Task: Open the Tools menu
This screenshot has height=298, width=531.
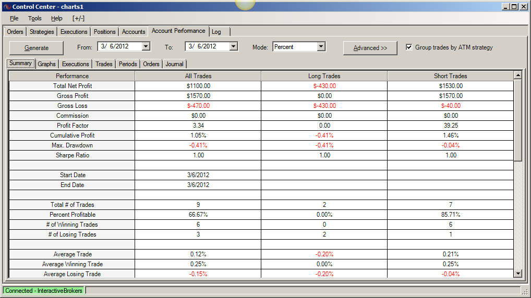Action: click(34, 18)
